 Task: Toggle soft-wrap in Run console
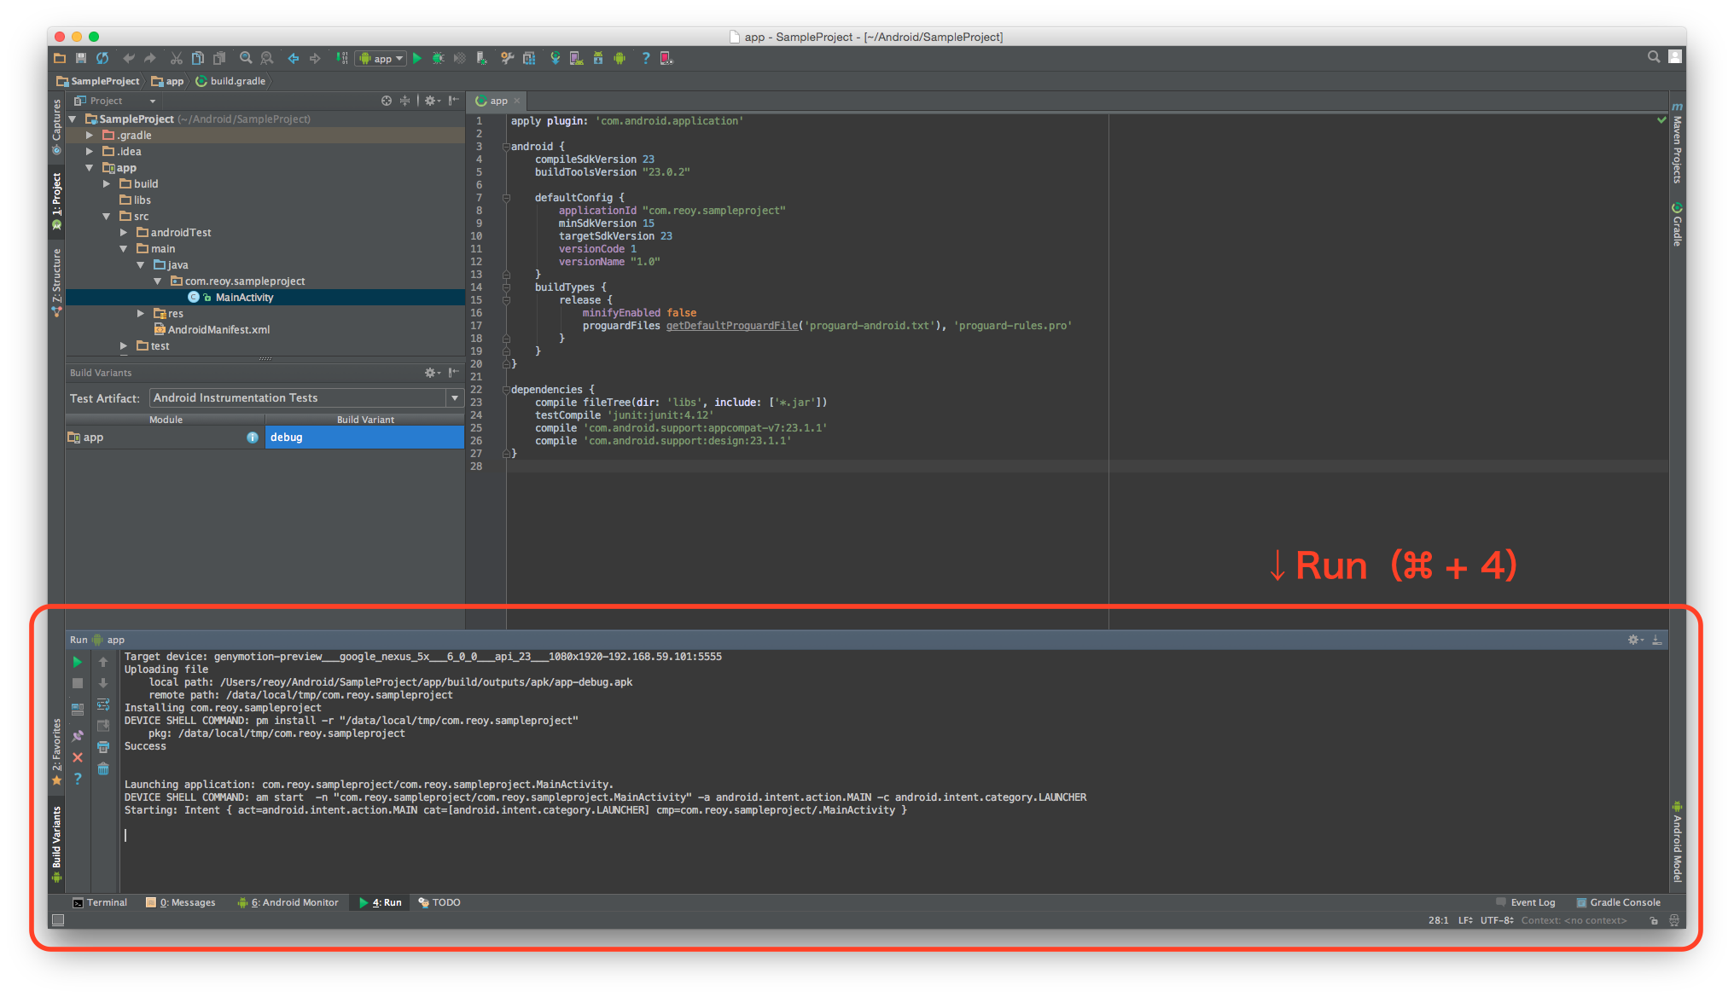pyautogui.click(x=103, y=704)
